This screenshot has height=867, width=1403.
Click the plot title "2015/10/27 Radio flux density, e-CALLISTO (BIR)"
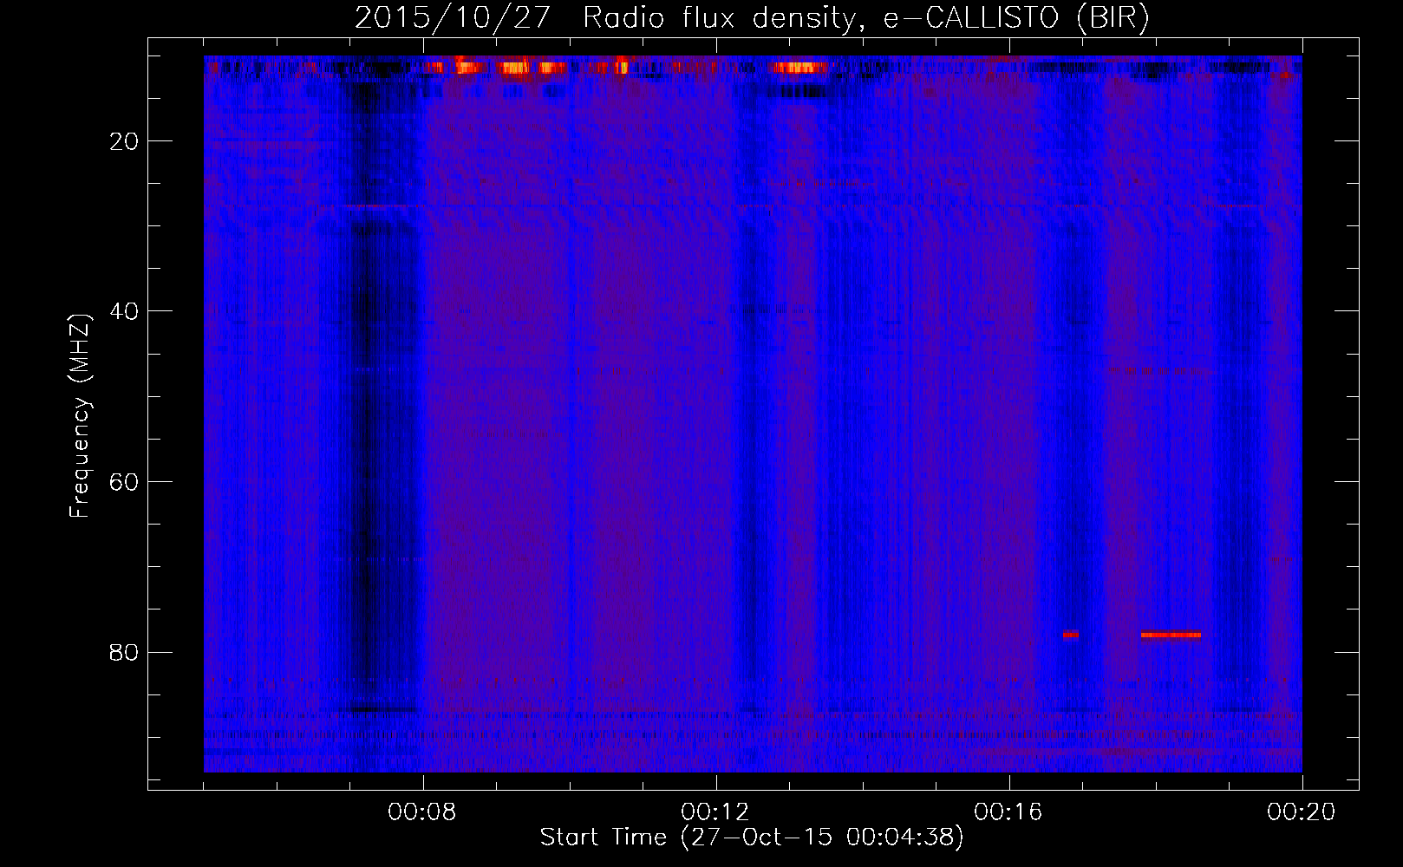pos(752,17)
